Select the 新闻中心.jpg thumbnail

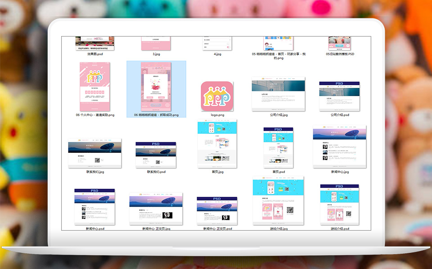[339, 146]
